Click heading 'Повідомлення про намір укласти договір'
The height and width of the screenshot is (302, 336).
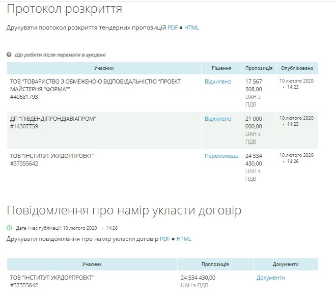[124, 210]
